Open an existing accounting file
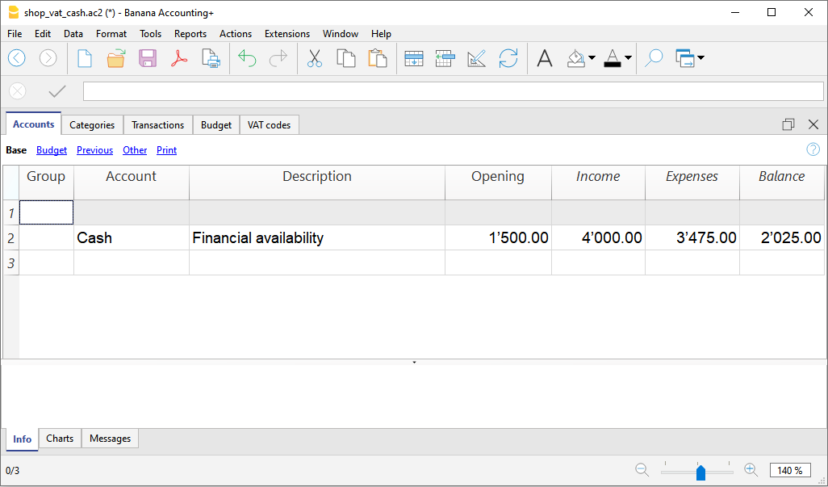Screen dimensions: 828x487 tap(115, 58)
